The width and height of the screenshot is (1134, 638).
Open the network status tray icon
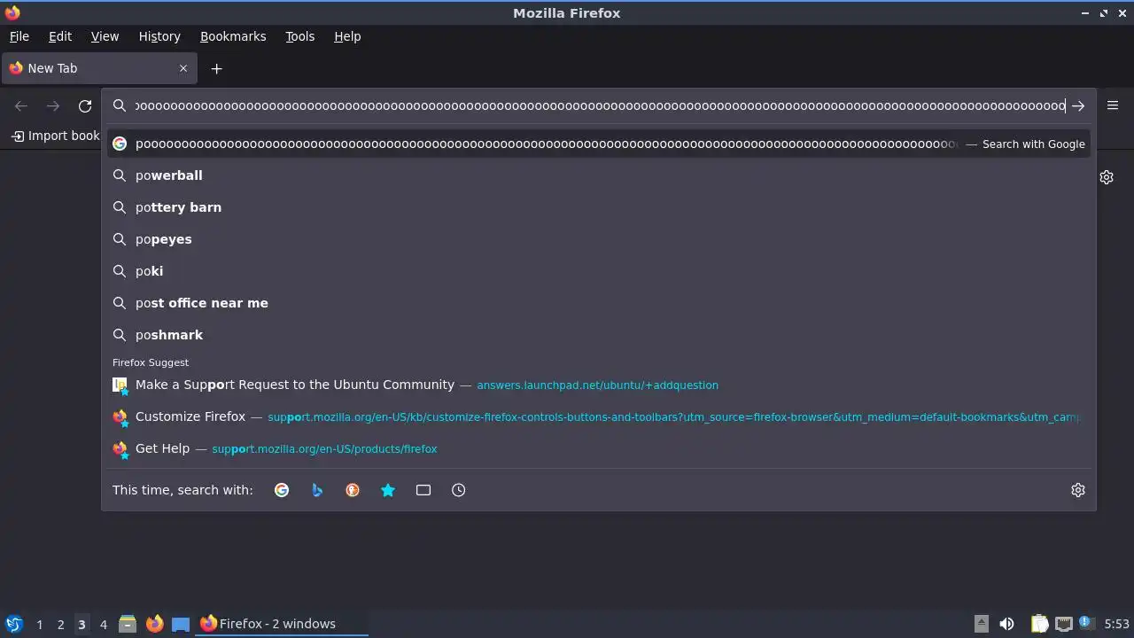[x=1064, y=624]
